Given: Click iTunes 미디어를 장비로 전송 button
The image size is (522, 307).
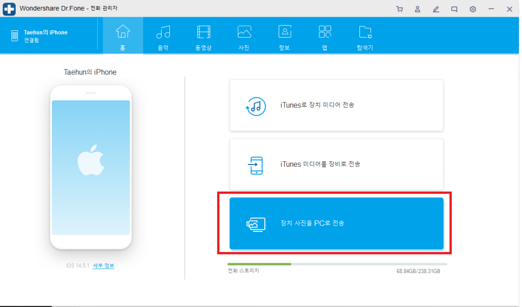Looking at the screenshot, I should pos(336,164).
